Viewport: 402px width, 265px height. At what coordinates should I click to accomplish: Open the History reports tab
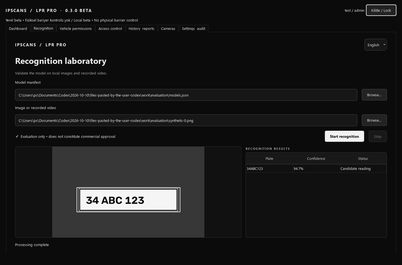pos(142,28)
